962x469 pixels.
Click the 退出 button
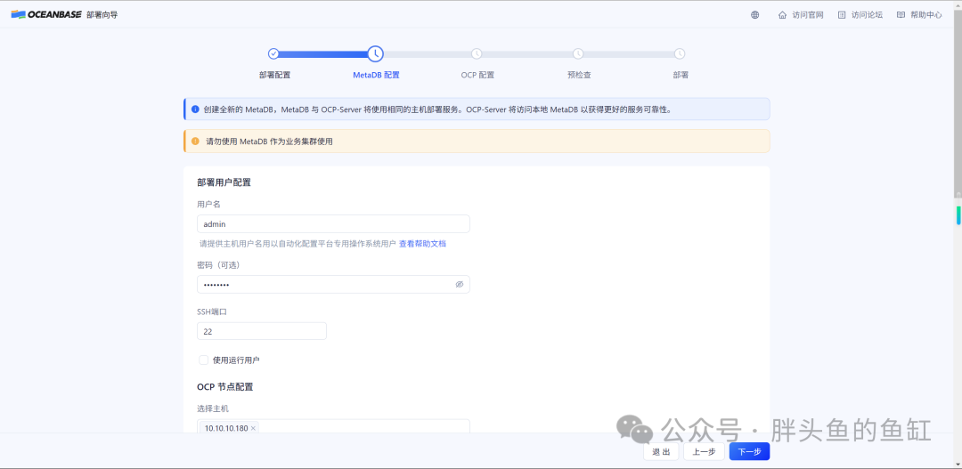(661, 452)
